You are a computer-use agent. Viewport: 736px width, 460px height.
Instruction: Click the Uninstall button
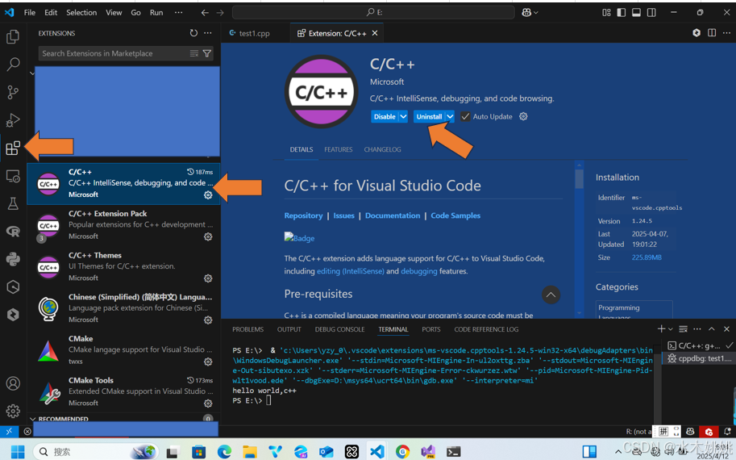tap(429, 116)
